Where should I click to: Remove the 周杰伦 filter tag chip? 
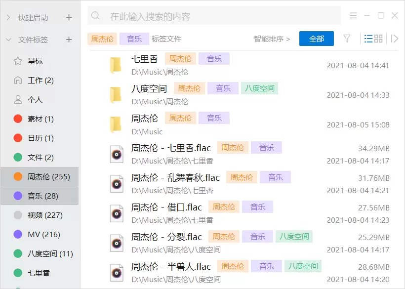click(x=102, y=39)
